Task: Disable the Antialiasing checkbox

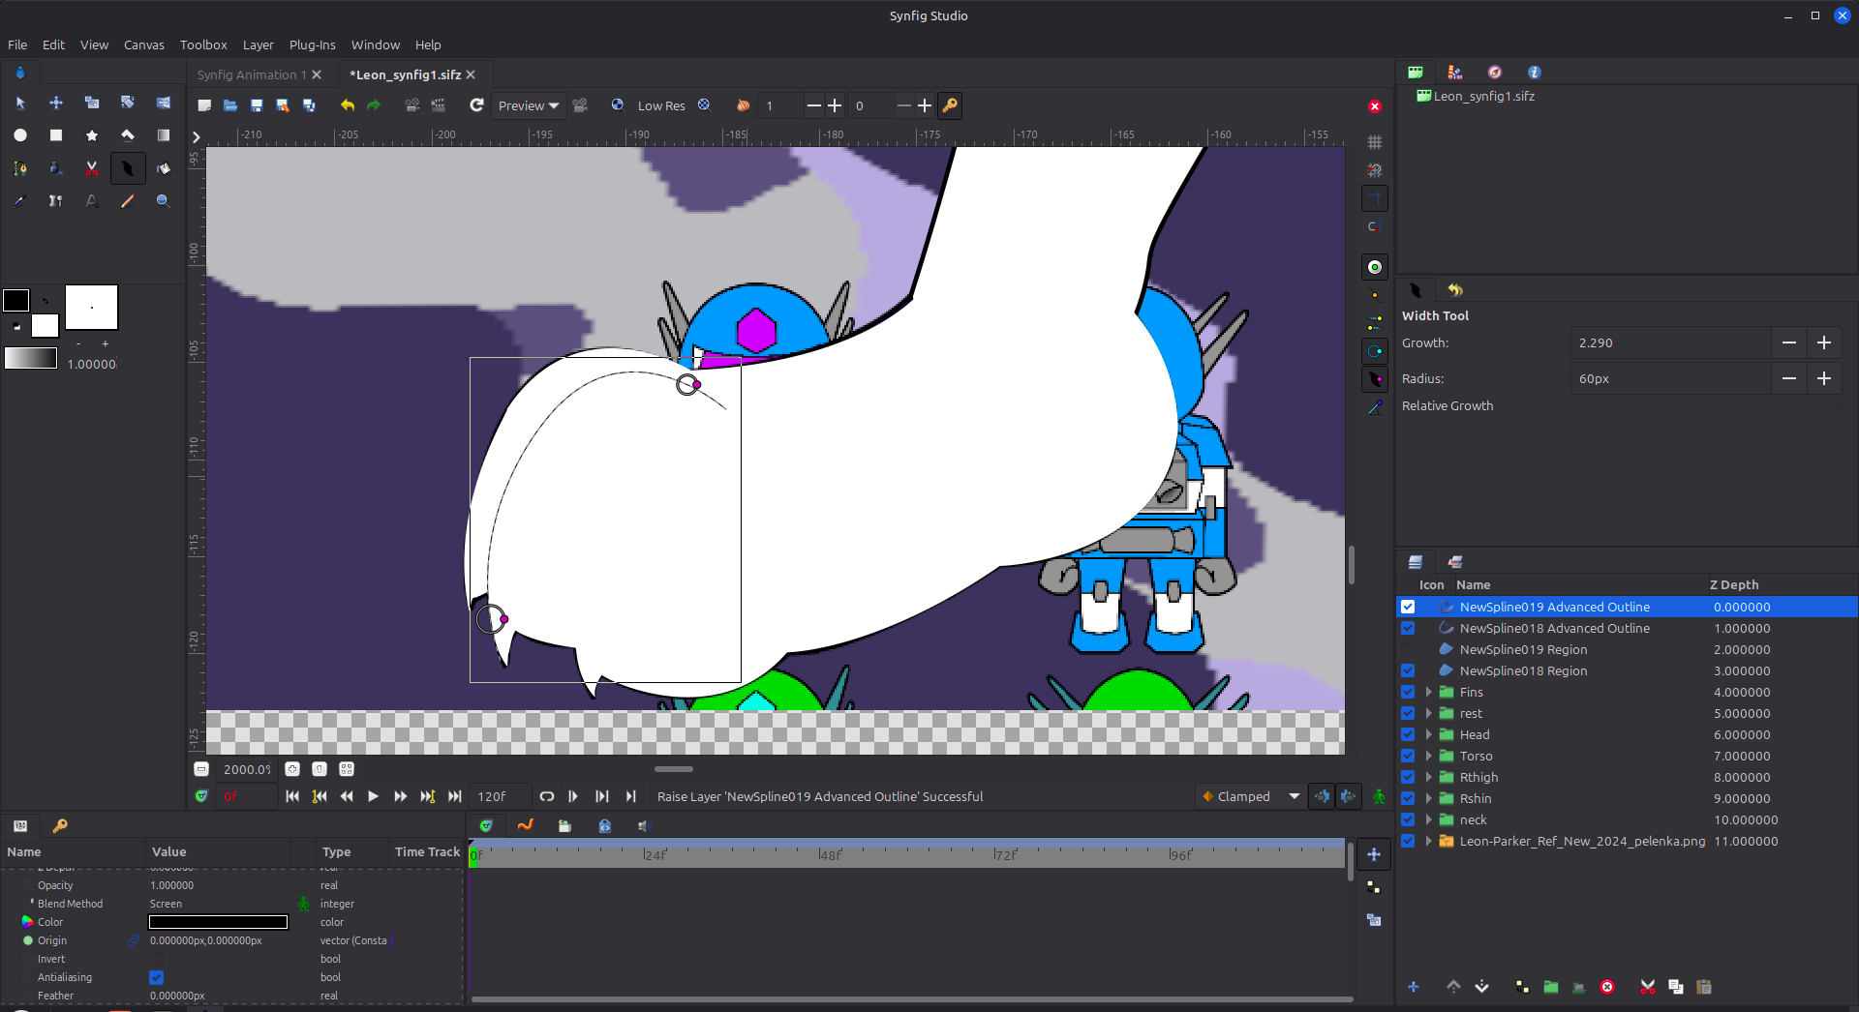Action: (157, 977)
